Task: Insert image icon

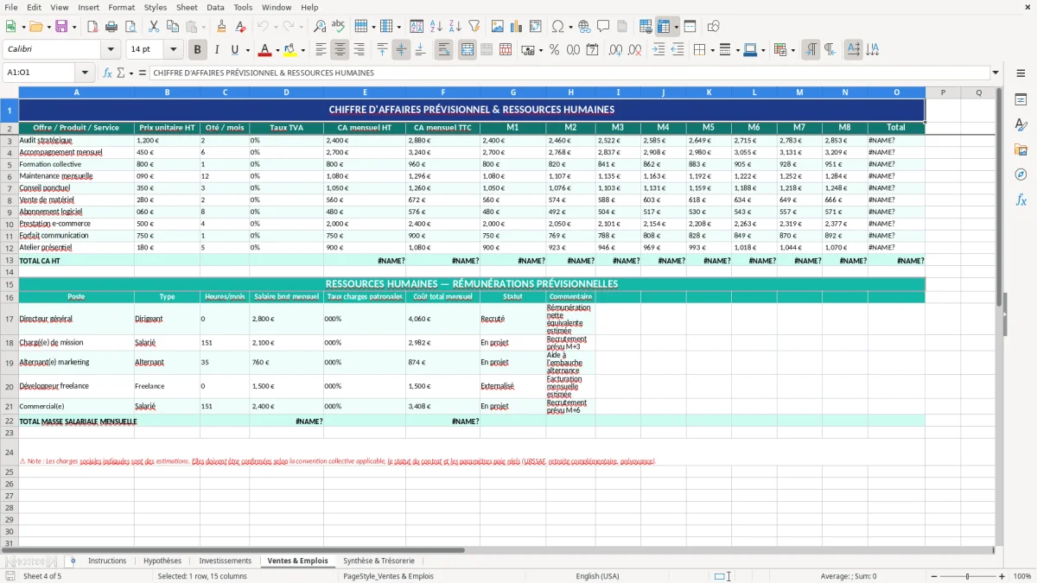Action: point(498,27)
